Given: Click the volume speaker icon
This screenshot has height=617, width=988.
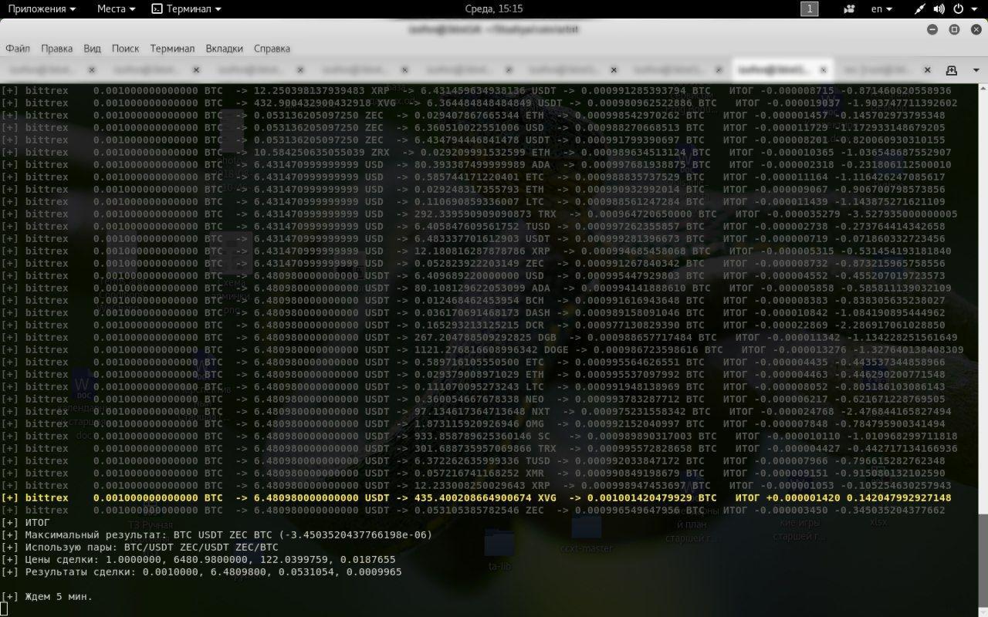Looking at the screenshot, I should pos(939,9).
